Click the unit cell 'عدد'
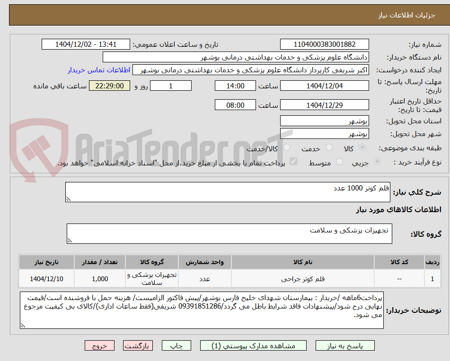 (x=204, y=279)
